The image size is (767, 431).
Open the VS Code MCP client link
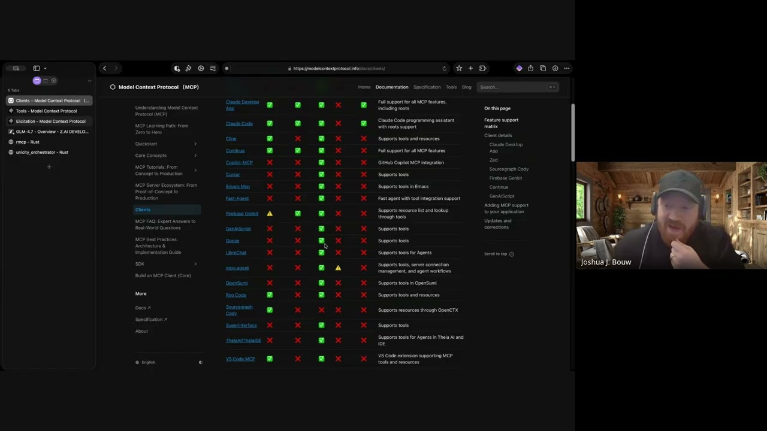tap(240, 359)
